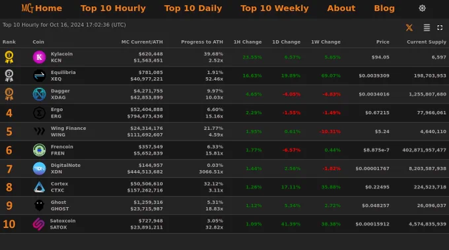The image size is (449, 250).
Task: Click Kylacoin supply 6,597
Action: [439, 57]
